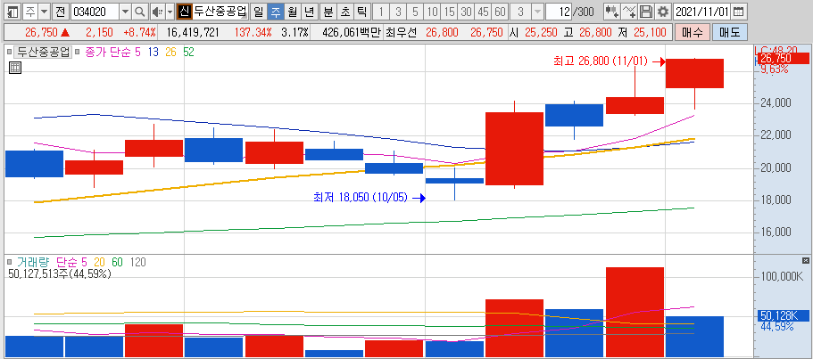
Task: Click volume value 16,419,721
Action: point(193,33)
